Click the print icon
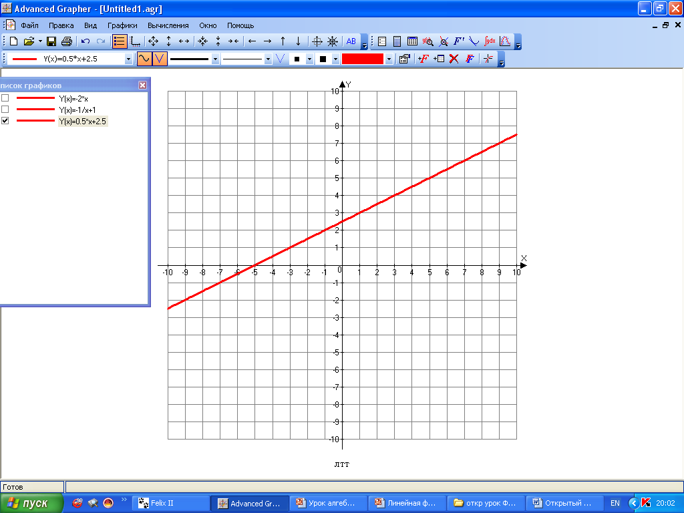The width and height of the screenshot is (684, 513). click(x=67, y=41)
